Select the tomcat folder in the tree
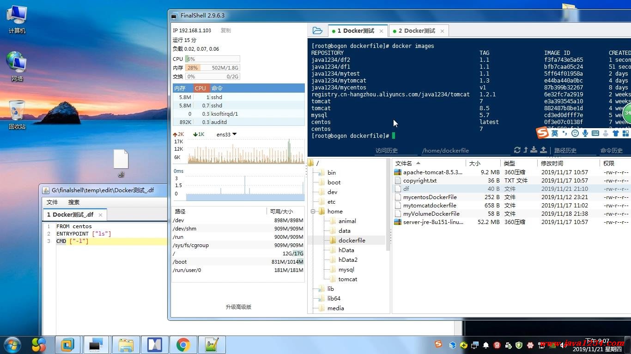This screenshot has width=631, height=354. (x=347, y=279)
